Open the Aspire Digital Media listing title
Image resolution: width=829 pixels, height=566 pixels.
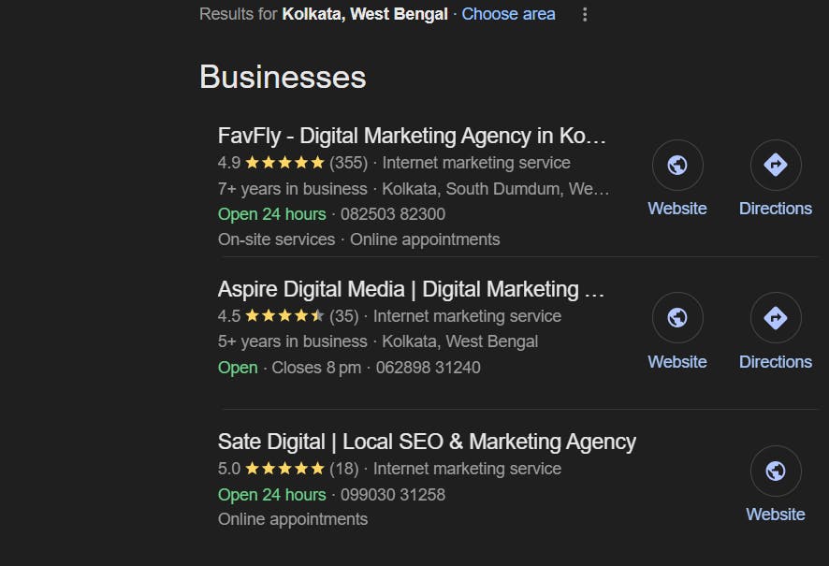[x=411, y=289]
